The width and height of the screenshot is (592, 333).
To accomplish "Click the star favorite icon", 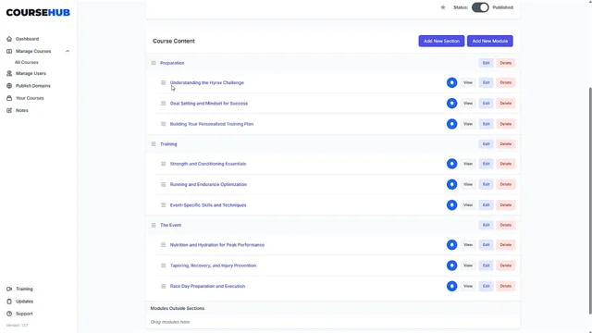I will tap(443, 7).
